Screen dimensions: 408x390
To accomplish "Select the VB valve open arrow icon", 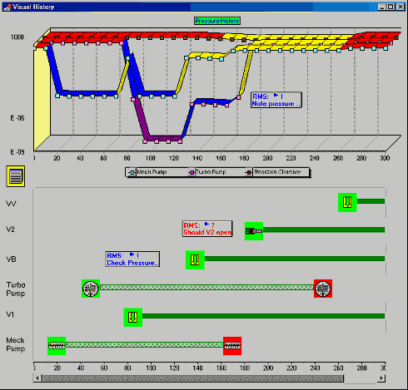I will [x=195, y=259].
